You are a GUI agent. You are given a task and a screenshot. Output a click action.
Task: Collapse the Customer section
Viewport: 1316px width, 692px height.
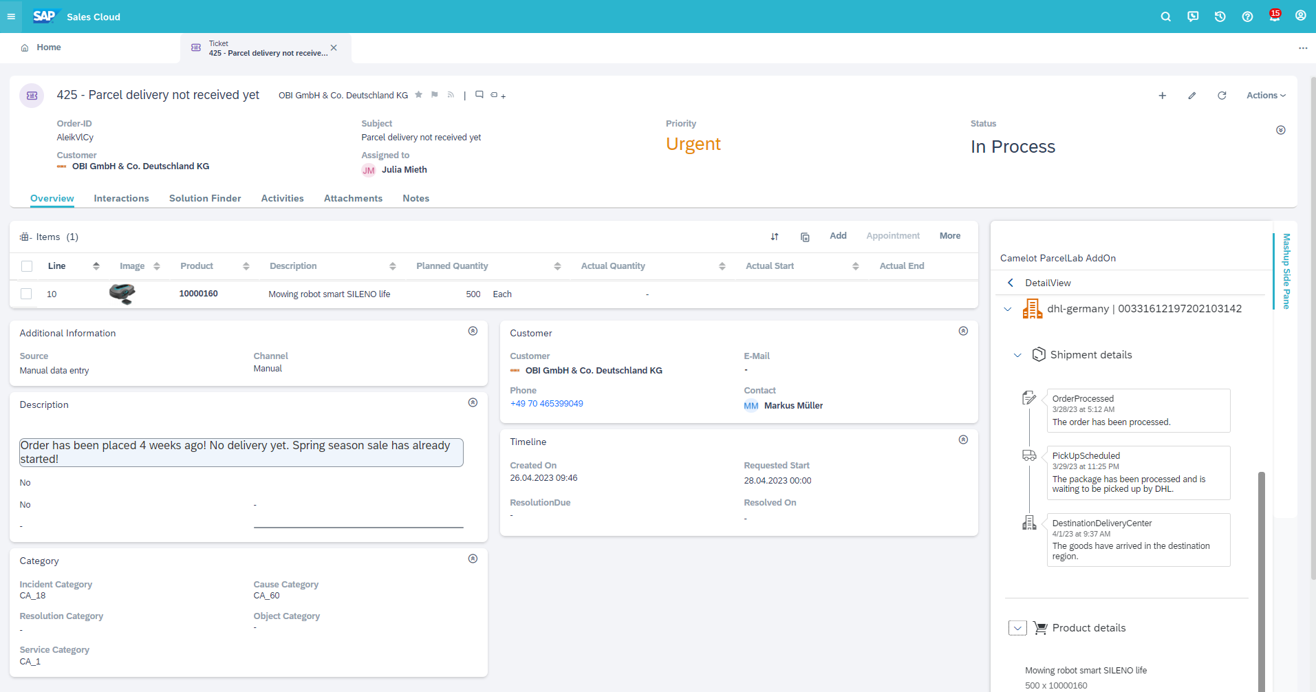coord(963,331)
